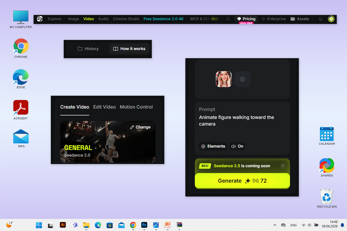Open Recycle Bin desktop icon

[327, 198]
